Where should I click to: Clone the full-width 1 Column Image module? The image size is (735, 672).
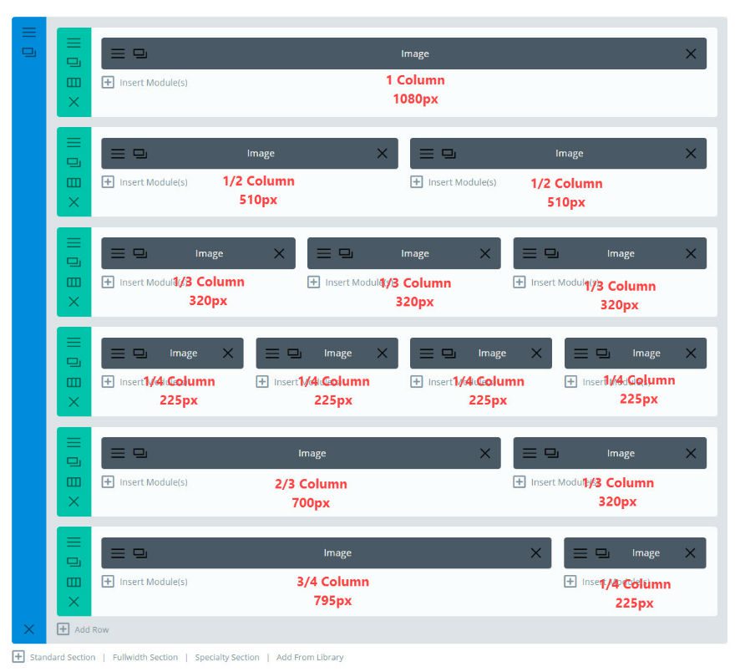[140, 53]
